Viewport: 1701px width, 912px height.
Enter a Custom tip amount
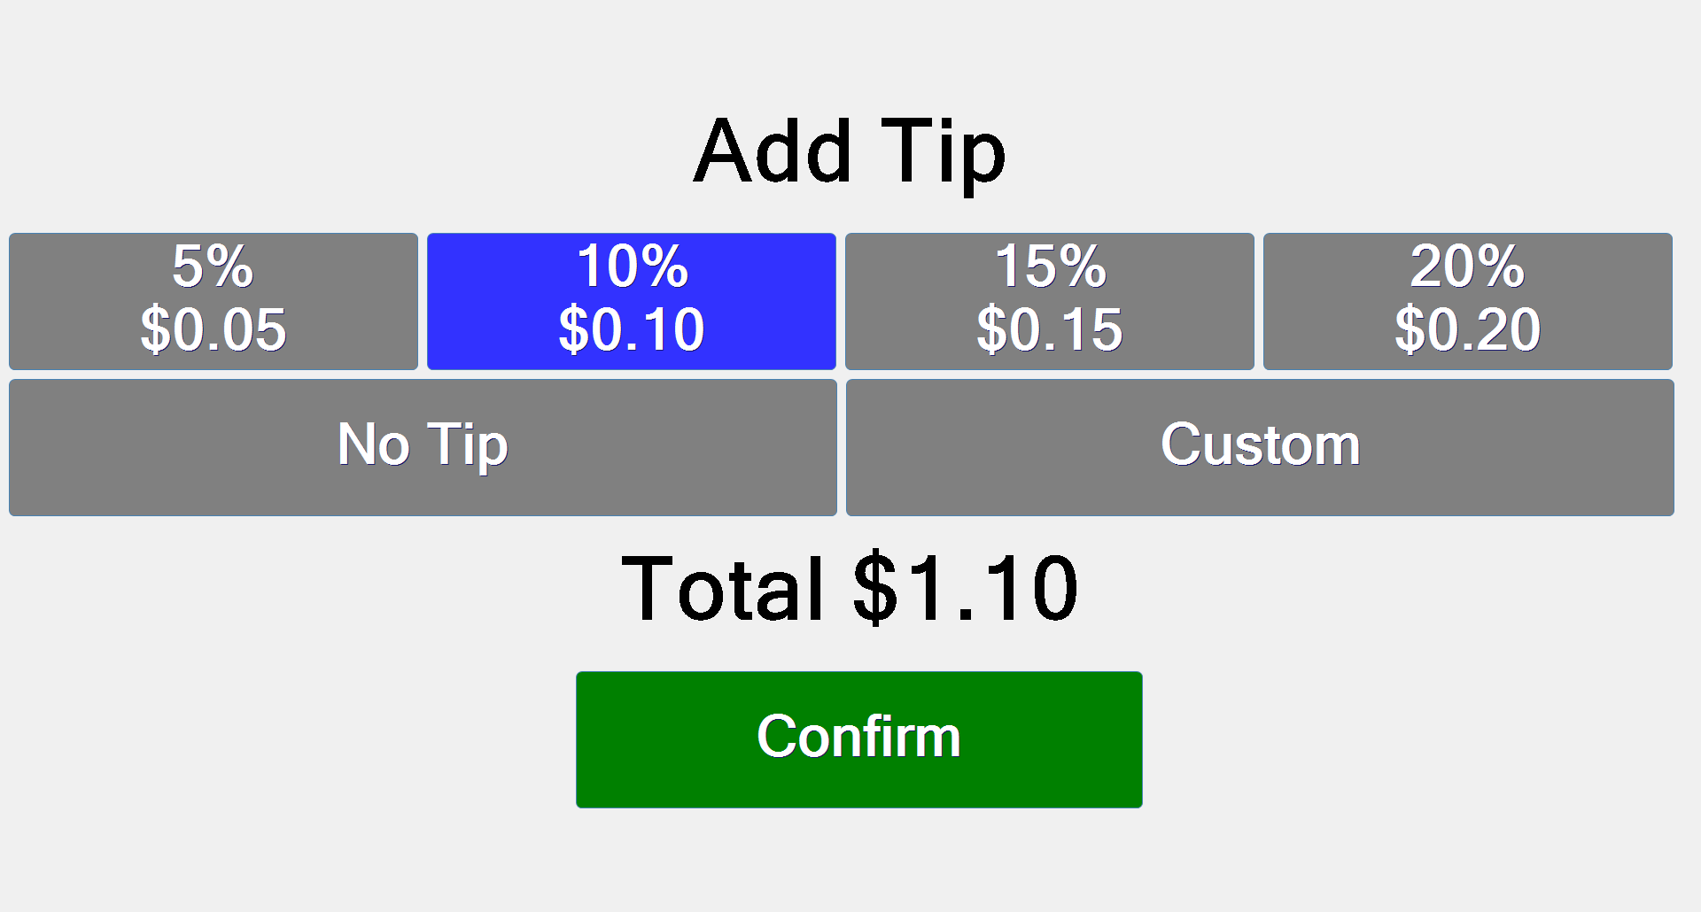coord(1260,447)
